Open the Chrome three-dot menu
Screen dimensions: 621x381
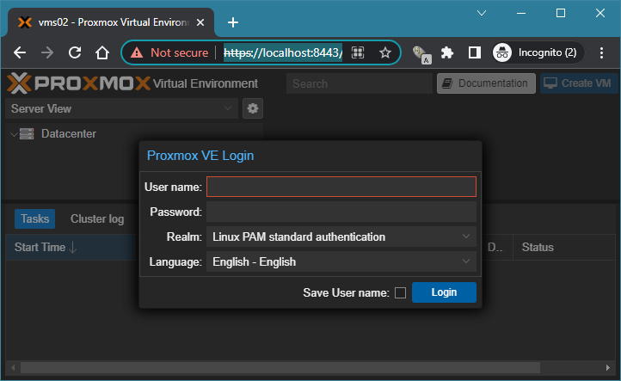(601, 52)
